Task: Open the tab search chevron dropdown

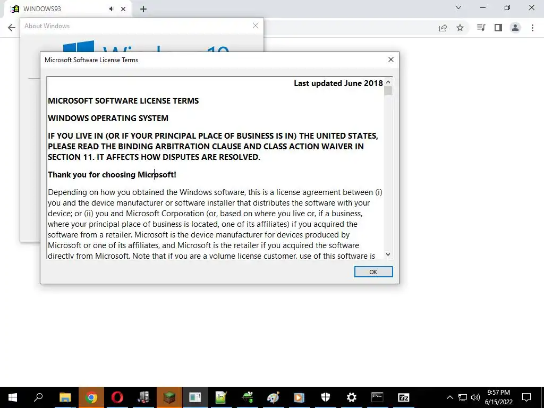Action: [458, 7]
